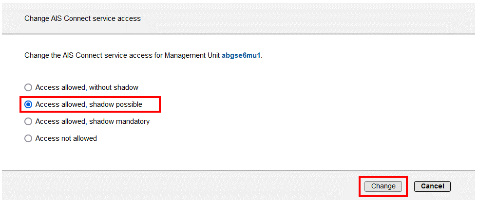
Task: Click the "Access allowed, shadow mandatory" label text
Action: pyautogui.click(x=92, y=121)
